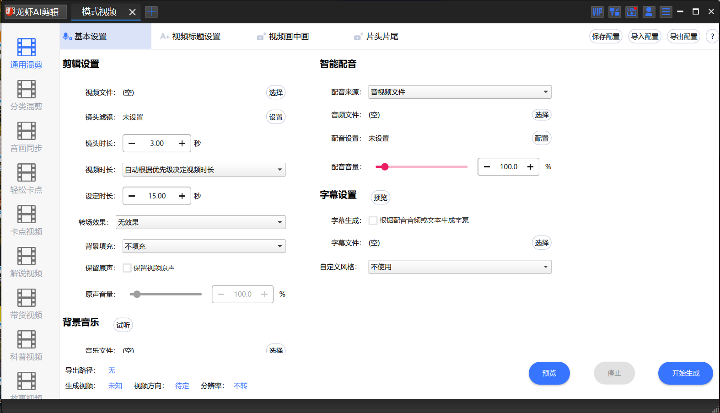Image resolution: width=720 pixels, height=413 pixels.
Task: Close the 模式视频 tab
Action: coord(132,12)
